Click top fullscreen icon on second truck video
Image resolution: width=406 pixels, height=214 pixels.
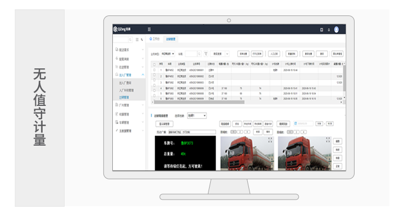tap(328, 138)
